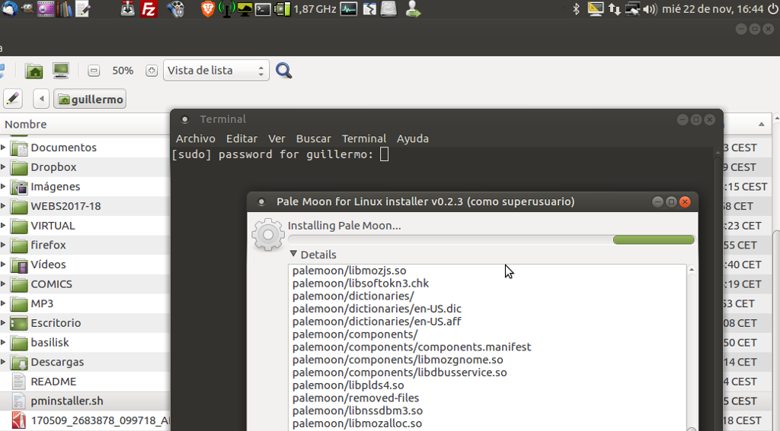Select the Escritorio folder

tap(85, 323)
